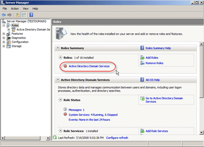This screenshot has width=204, height=147.
Task: Collapse the Role Services subsection
Action: point(60,131)
